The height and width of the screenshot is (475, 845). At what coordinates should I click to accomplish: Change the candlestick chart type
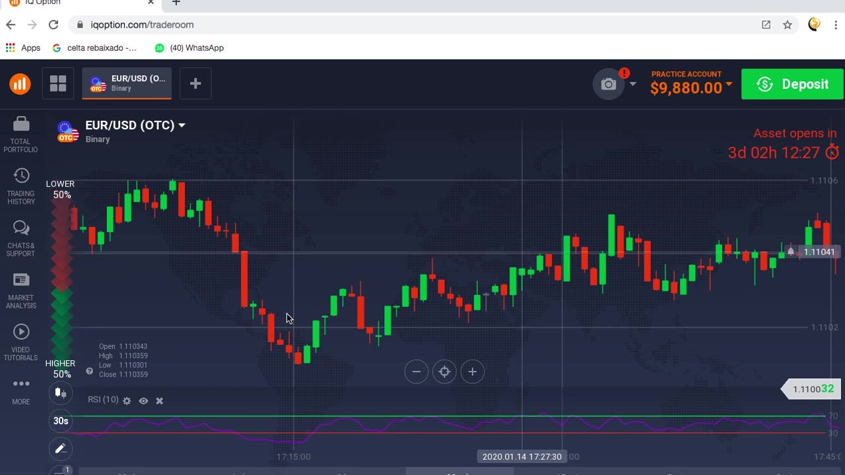coord(61,393)
